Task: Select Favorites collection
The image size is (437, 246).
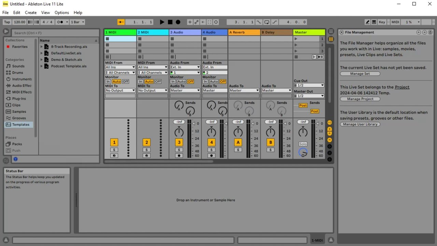Action: (x=20, y=46)
